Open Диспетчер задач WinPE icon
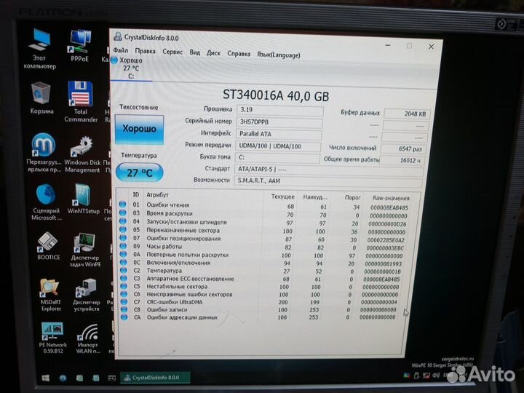524x393 pixels. (85, 250)
